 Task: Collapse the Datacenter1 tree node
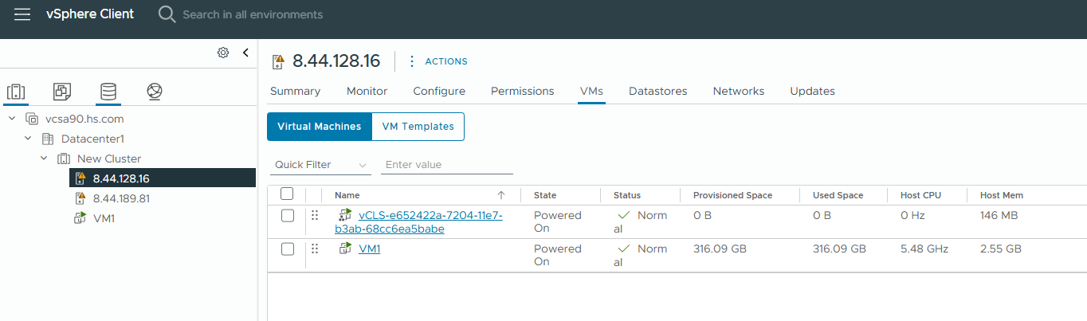click(28, 139)
